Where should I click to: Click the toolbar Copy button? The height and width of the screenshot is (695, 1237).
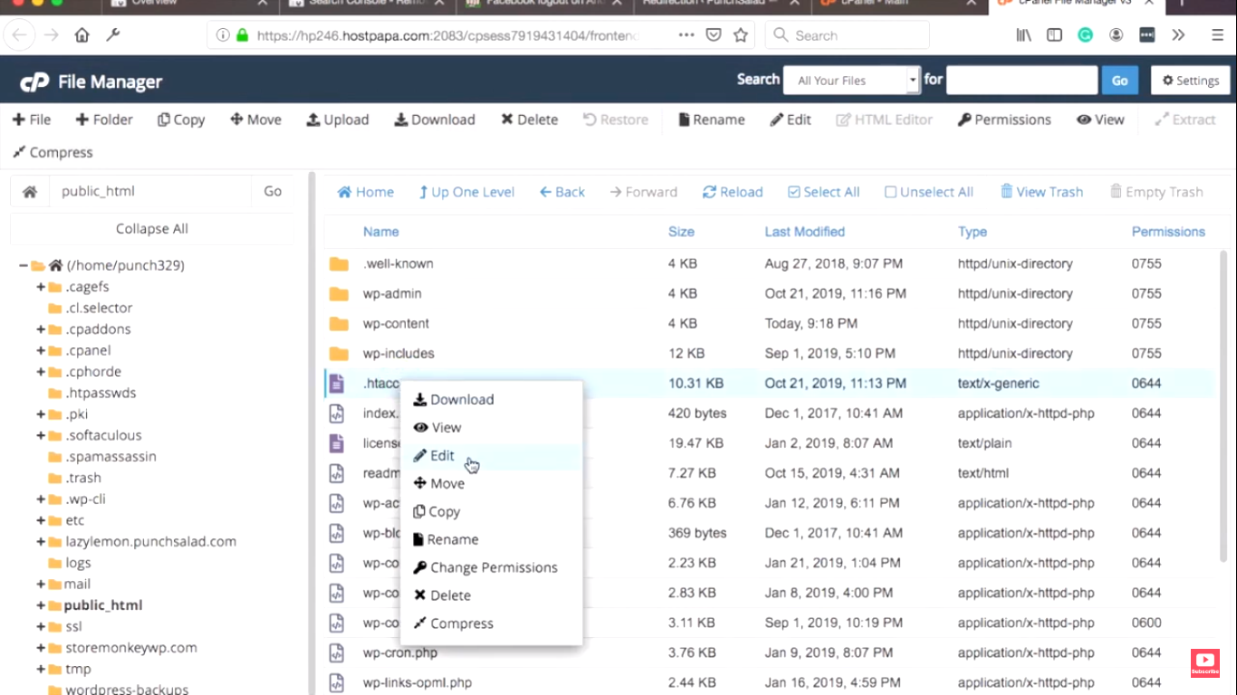point(181,119)
